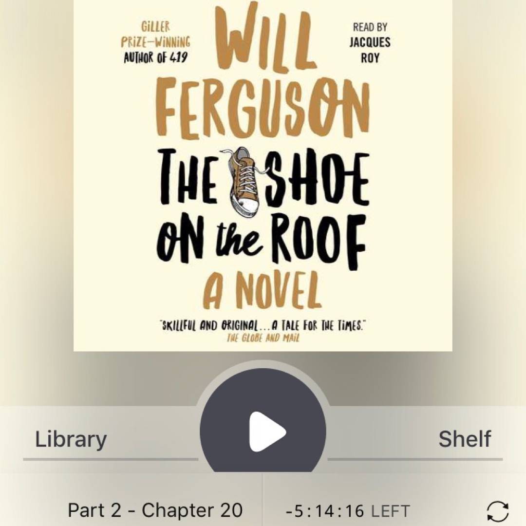Image resolution: width=526 pixels, height=526 pixels.
Task: Tap the Read by Jacques Roy text
Action: [x=370, y=42]
